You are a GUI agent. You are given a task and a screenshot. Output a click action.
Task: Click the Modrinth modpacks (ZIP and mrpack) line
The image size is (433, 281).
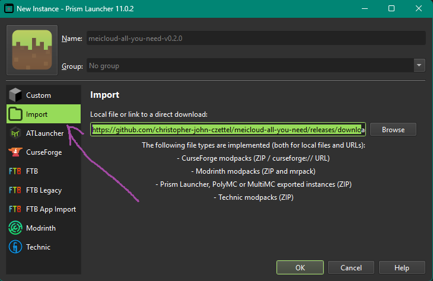click(253, 171)
